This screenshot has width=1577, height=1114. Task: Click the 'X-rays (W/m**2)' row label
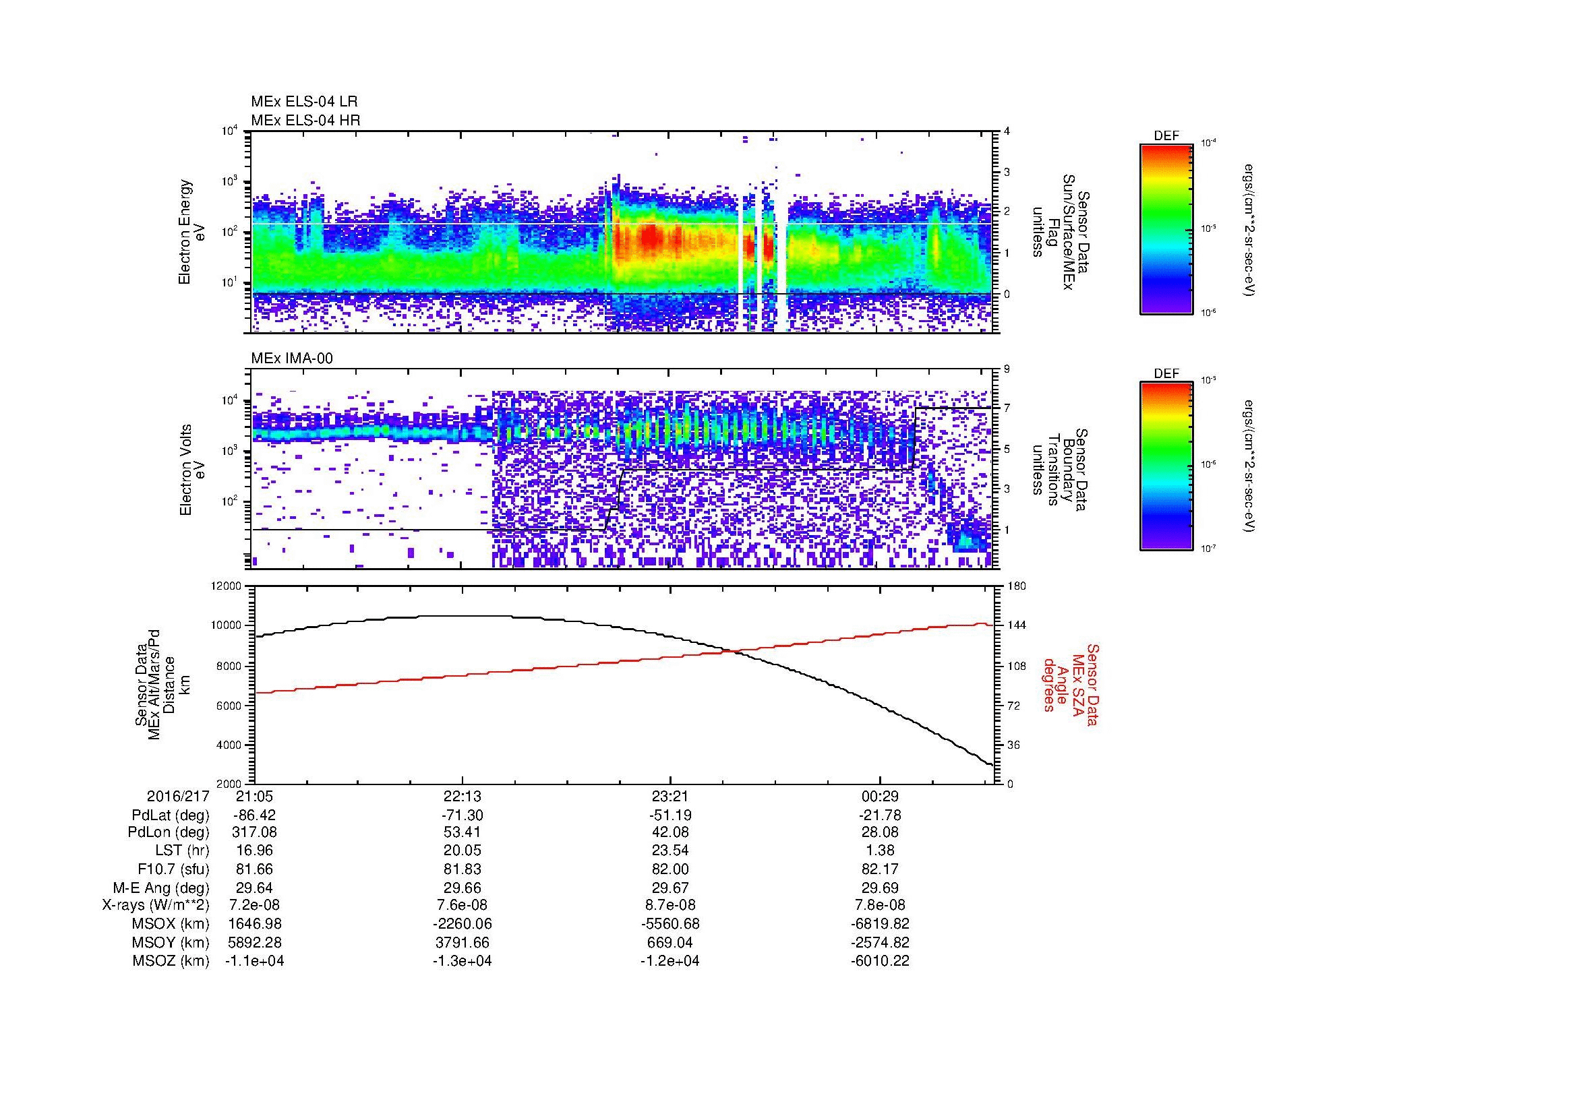[x=155, y=905]
